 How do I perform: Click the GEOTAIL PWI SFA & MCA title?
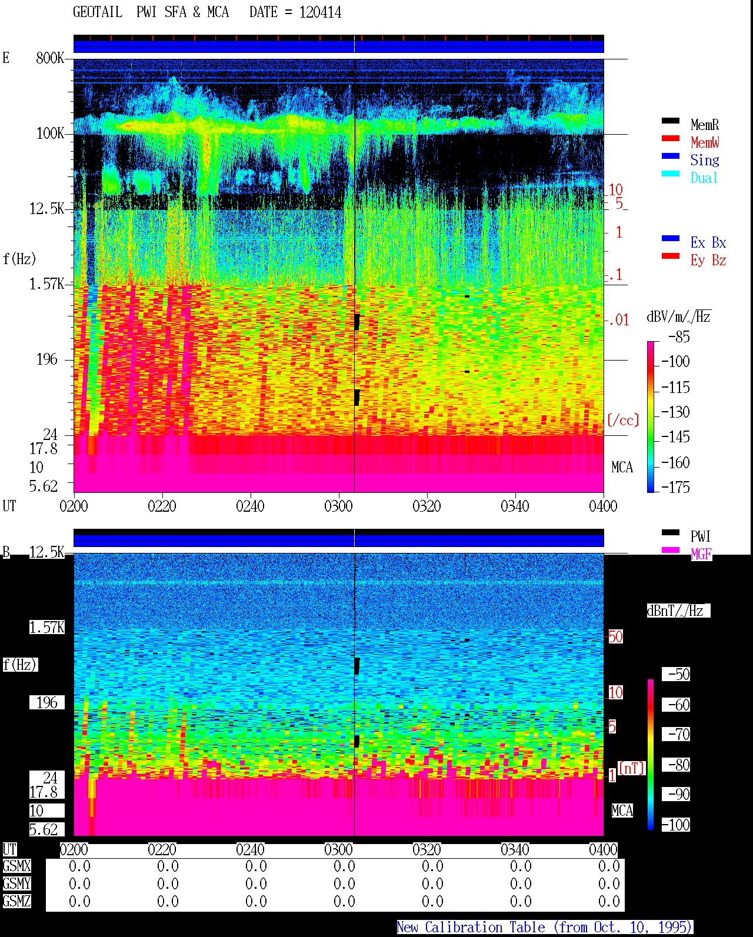pos(151,12)
